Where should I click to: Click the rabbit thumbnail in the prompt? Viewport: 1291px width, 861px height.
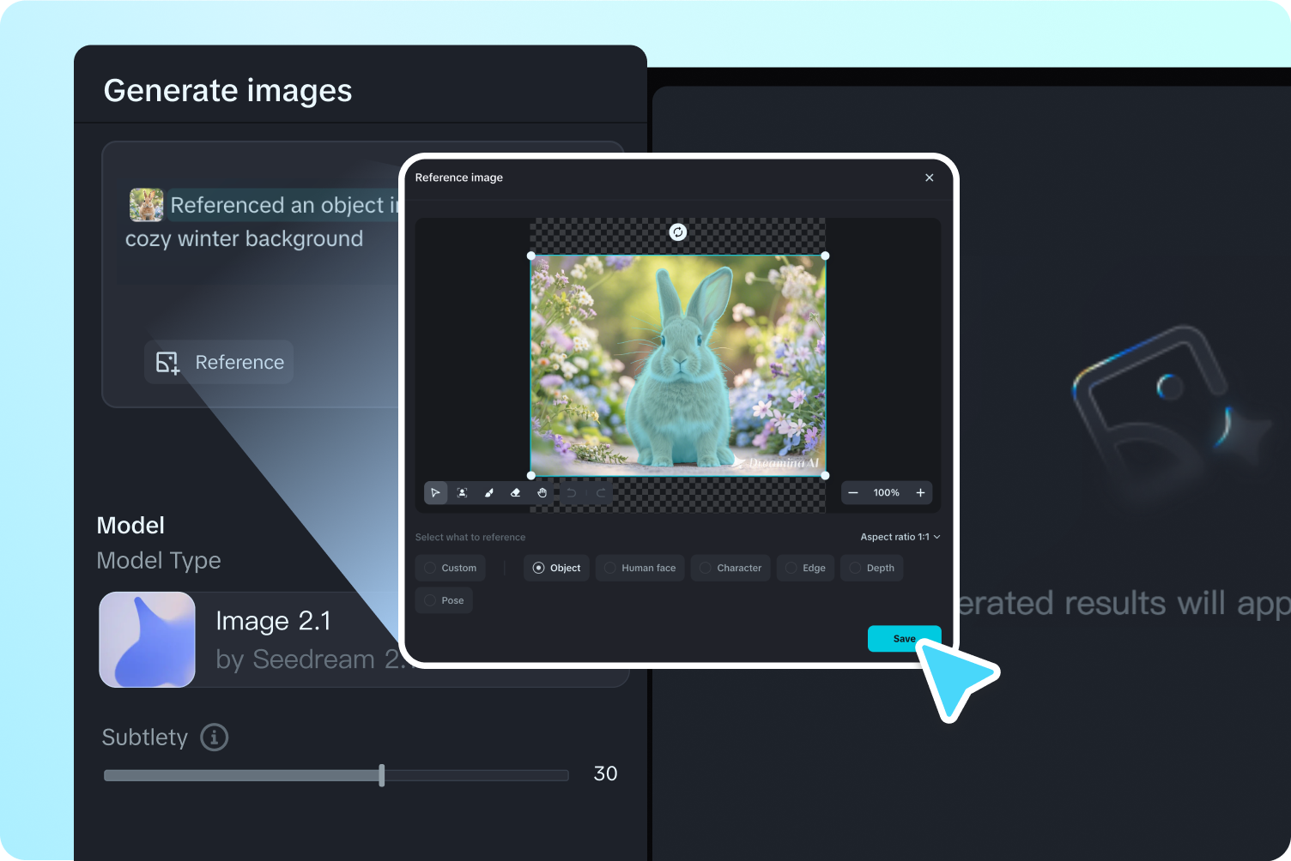click(x=146, y=204)
